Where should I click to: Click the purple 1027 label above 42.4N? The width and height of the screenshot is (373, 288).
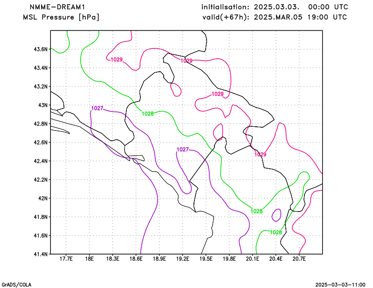183,149
